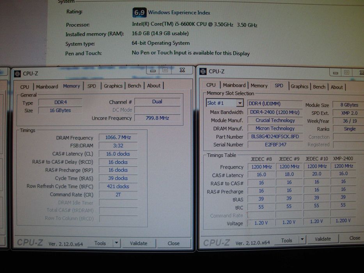This screenshot has height=273, width=364.
Task: Click the tRFC value 421 clocks
Action: 118,186
